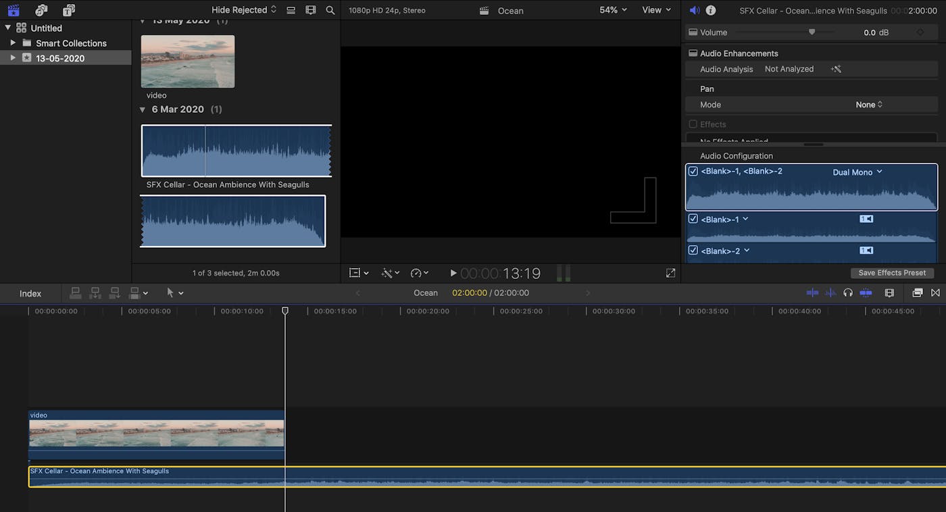This screenshot has width=946, height=512.
Task: Select the video clip in the timeline
Action: coord(157,434)
